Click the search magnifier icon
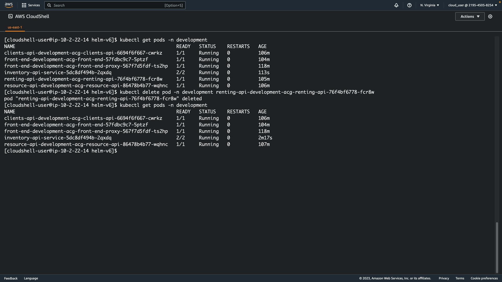 [49, 5]
